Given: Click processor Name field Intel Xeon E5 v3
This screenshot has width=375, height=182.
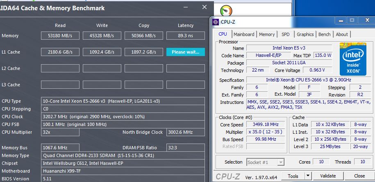Looking at the screenshot, I should [289, 48].
